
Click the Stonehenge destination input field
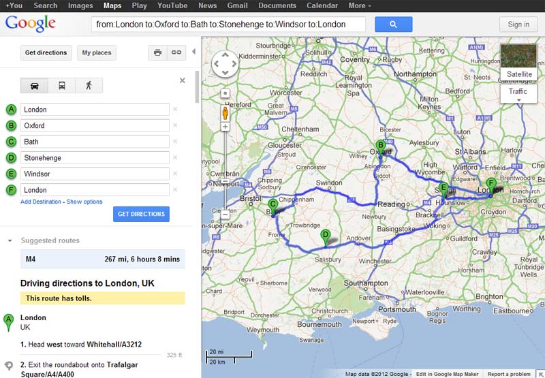point(95,158)
